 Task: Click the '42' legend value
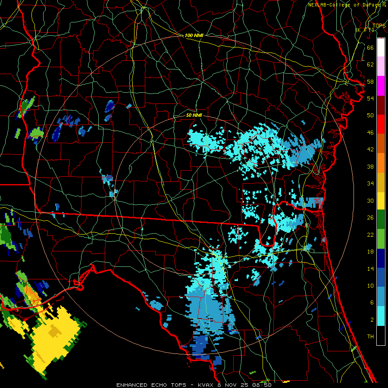tap(370, 150)
